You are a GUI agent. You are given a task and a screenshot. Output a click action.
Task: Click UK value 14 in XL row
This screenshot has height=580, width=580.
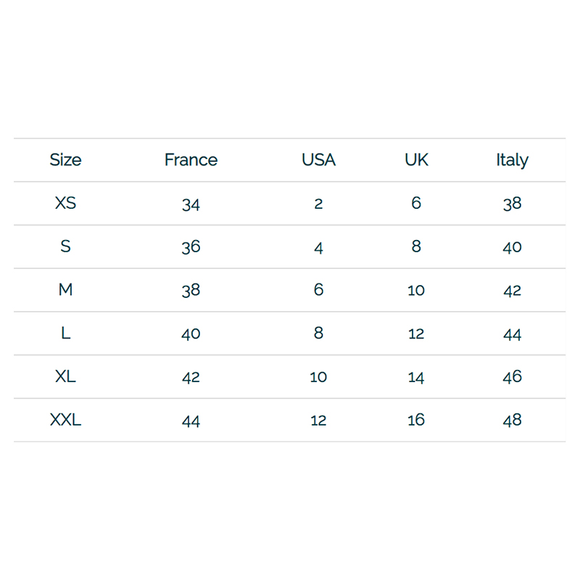click(x=416, y=378)
